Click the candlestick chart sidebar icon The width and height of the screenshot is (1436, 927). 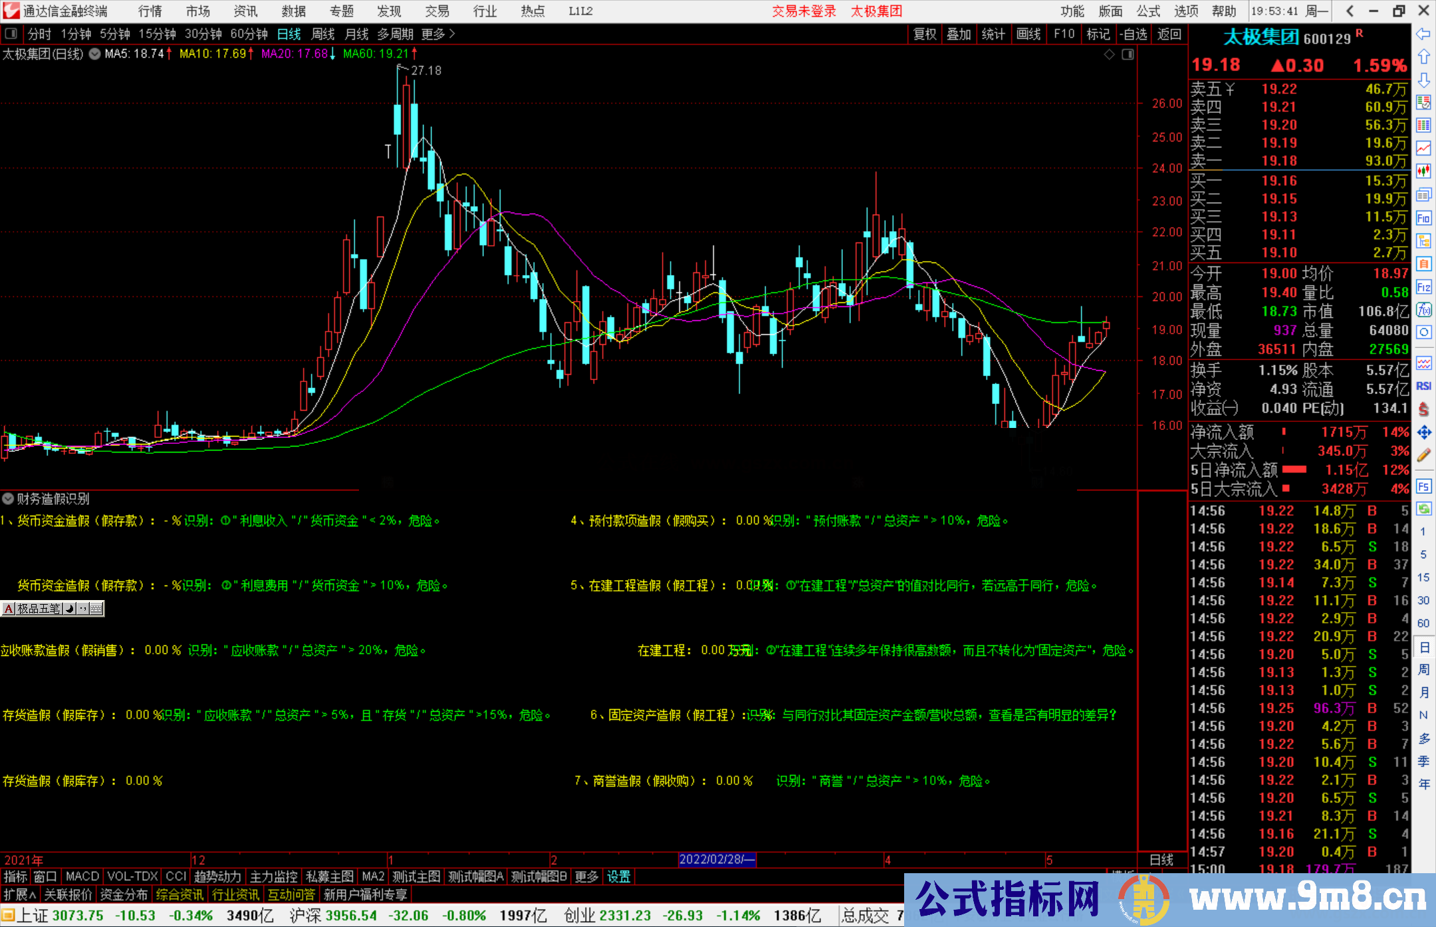[1423, 171]
